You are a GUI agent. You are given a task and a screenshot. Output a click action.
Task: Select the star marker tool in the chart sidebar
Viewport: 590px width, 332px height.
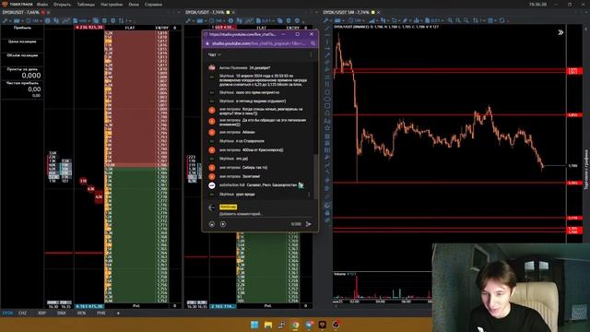pyautogui.click(x=327, y=128)
